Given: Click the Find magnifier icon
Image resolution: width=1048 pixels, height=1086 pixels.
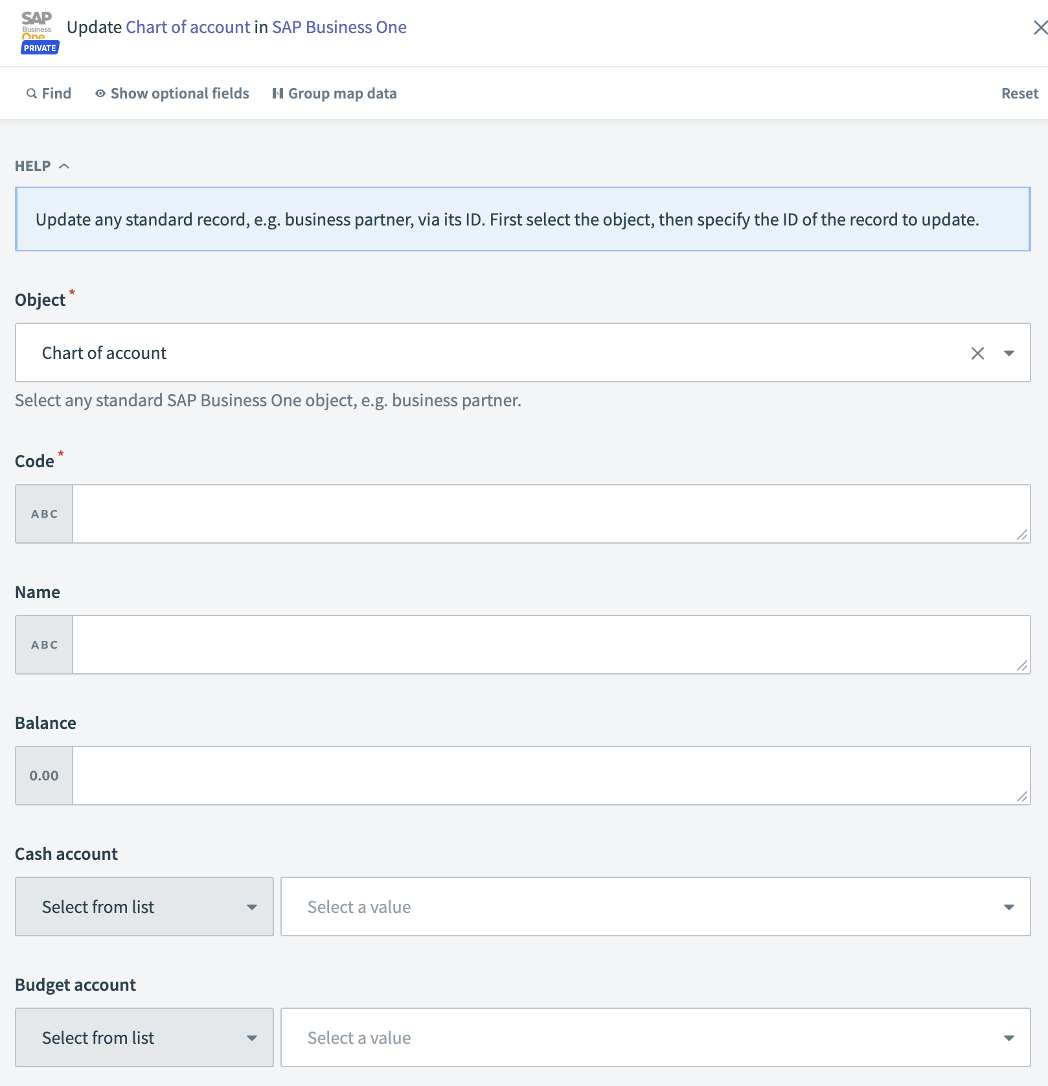Looking at the screenshot, I should coord(31,93).
